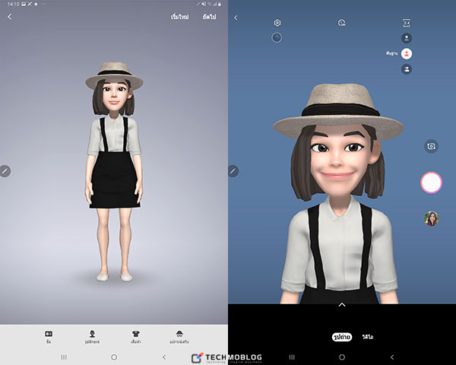Select the bottom avatar mode option
The width and height of the screenshot is (456, 365).
[407, 69]
